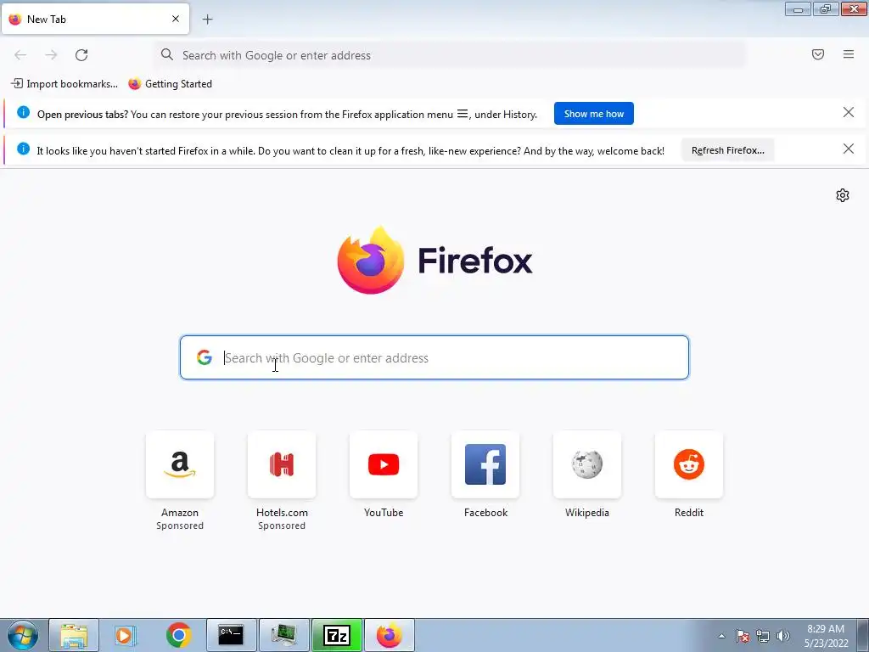Dismiss the Open previous tabs notification
This screenshot has height=652, width=869.
coord(849,113)
